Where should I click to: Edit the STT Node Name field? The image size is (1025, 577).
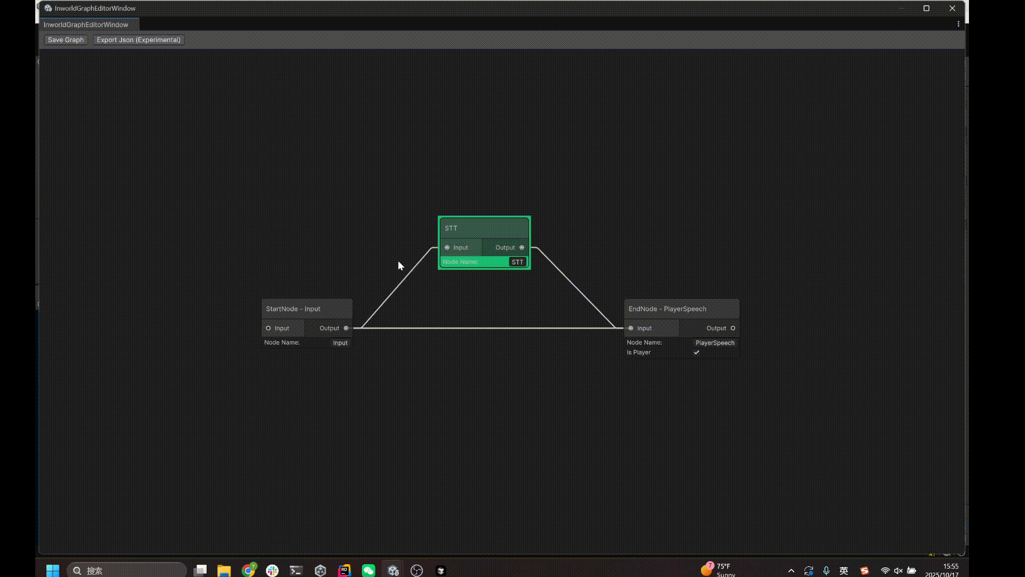pyautogui.click(x=517, y=262)
